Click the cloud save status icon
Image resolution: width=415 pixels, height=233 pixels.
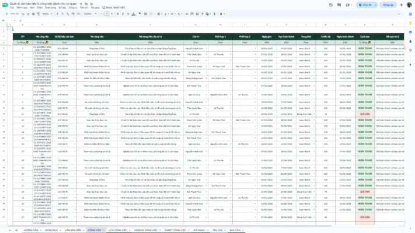(91, 4)
